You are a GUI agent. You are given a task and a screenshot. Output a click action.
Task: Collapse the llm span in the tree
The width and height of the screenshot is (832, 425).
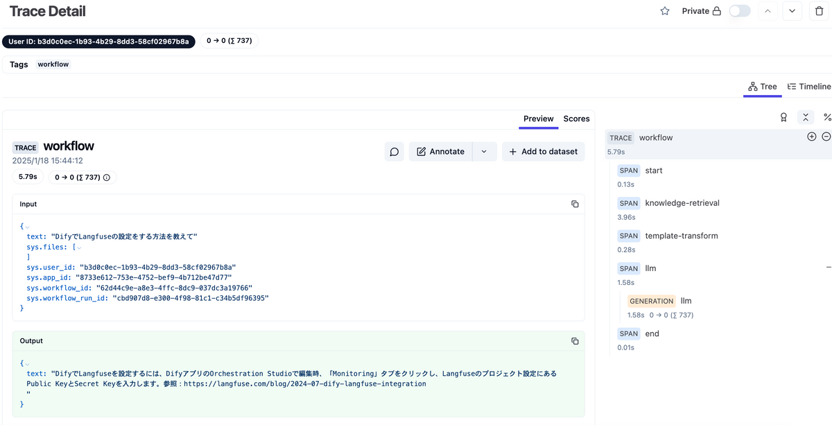tap(829, 267)
